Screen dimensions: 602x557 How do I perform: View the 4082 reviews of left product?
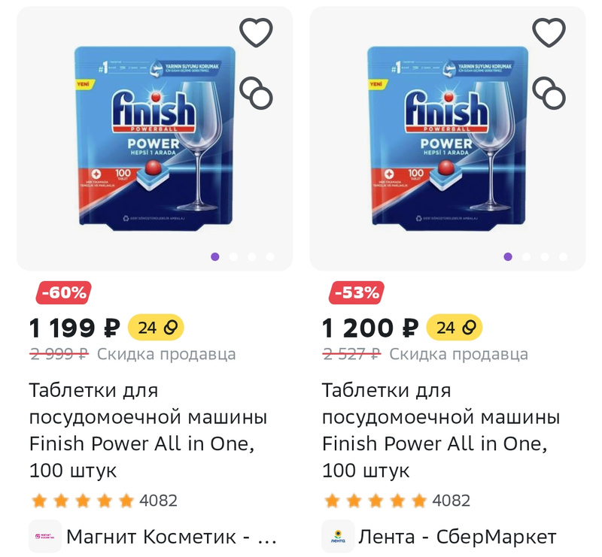pyautogui.click(x=158, y=501)
